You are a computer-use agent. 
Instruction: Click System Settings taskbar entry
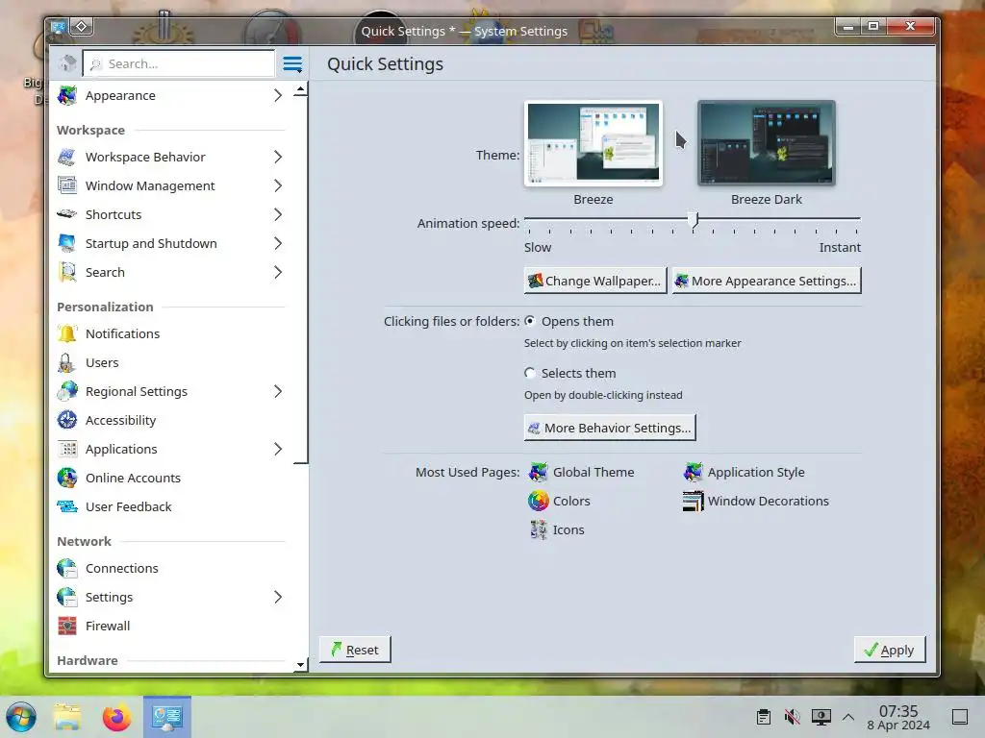(167, 717)
